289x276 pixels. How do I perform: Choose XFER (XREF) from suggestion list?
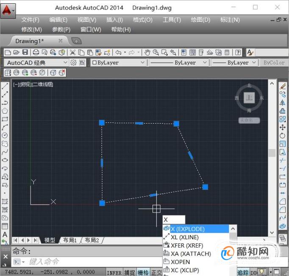(x=196, y=245)
